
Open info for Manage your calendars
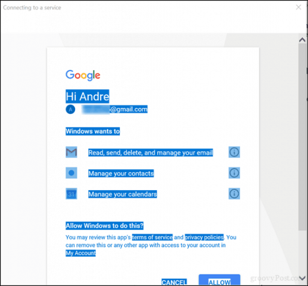pos(234,194)
